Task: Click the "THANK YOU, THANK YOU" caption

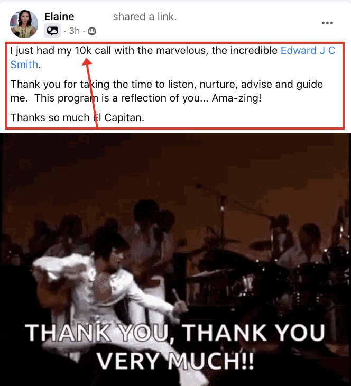Action: click(x=175, y=333)
